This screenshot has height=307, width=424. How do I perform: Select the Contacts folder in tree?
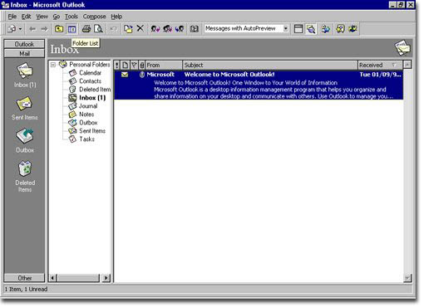(90, 81)
